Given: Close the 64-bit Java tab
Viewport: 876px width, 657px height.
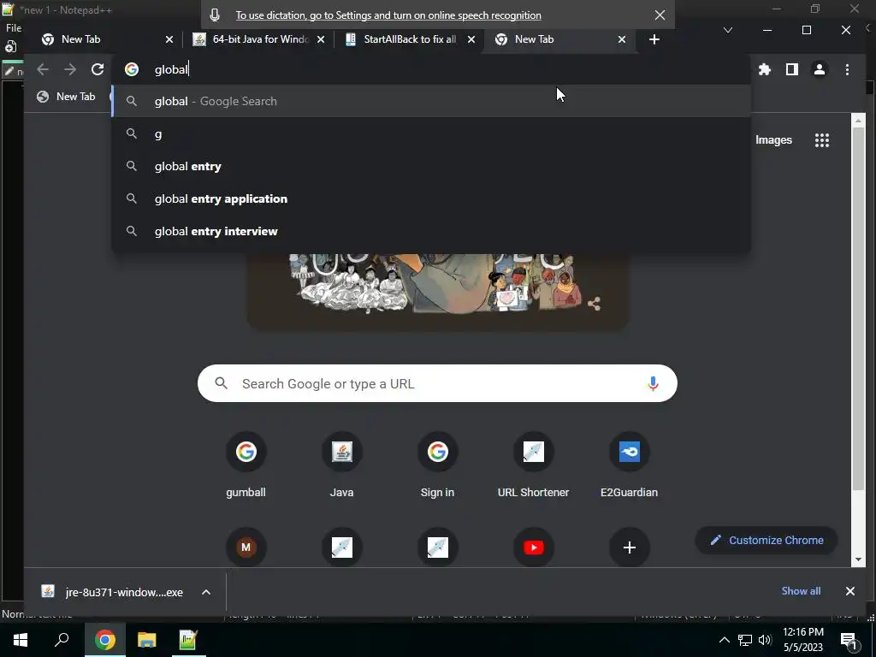Looking at the screenshot, I should pyautogui.click(x=321, y=39).
